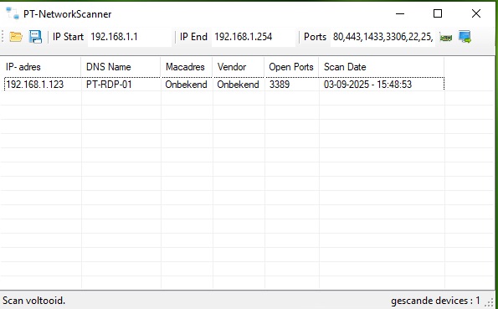Sort by the IP- adres column header
This screenshot has height=309, width=498.
[x=41, y=67]
